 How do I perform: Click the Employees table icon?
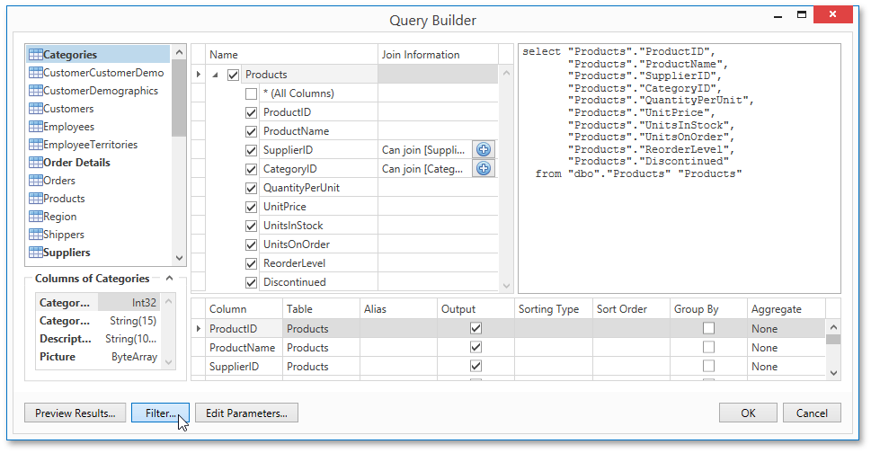pos(36,127)
